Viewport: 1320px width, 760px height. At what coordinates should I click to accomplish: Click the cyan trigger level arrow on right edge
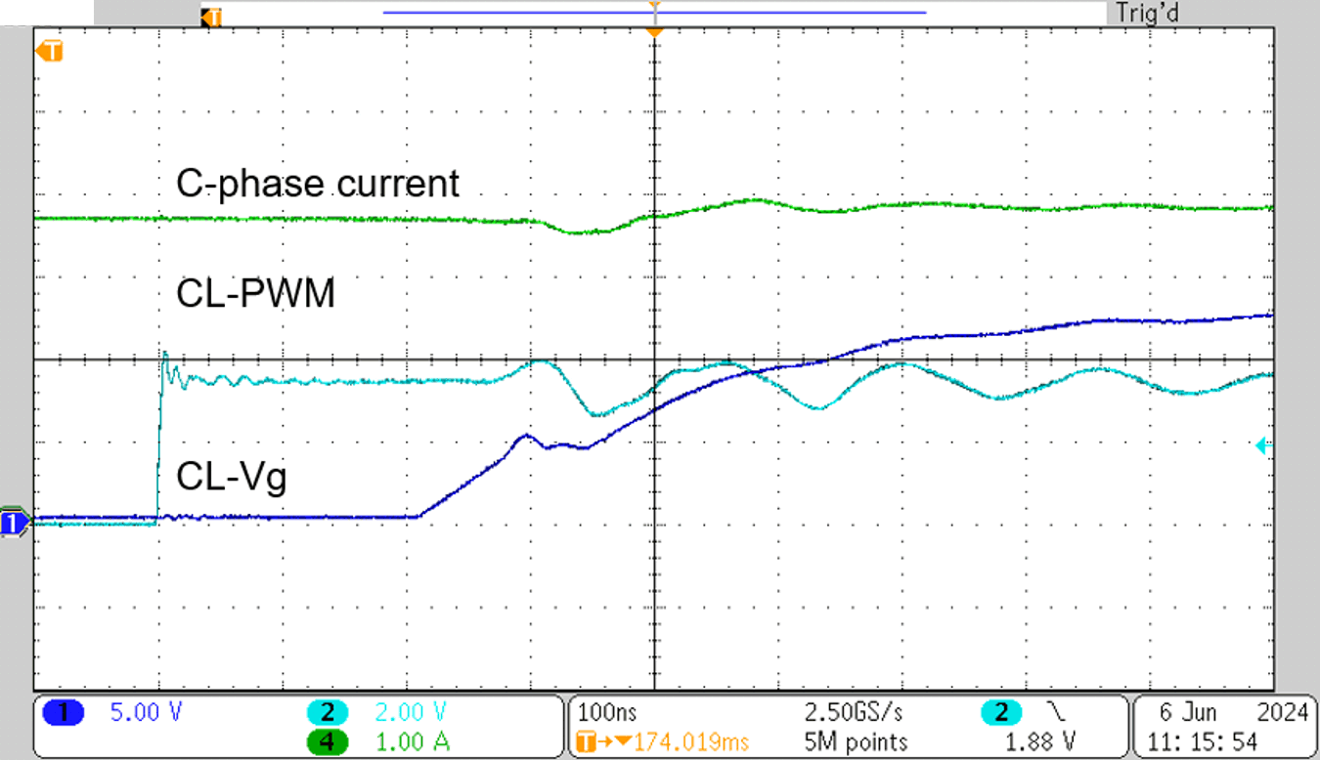(x=1262, y=445)
